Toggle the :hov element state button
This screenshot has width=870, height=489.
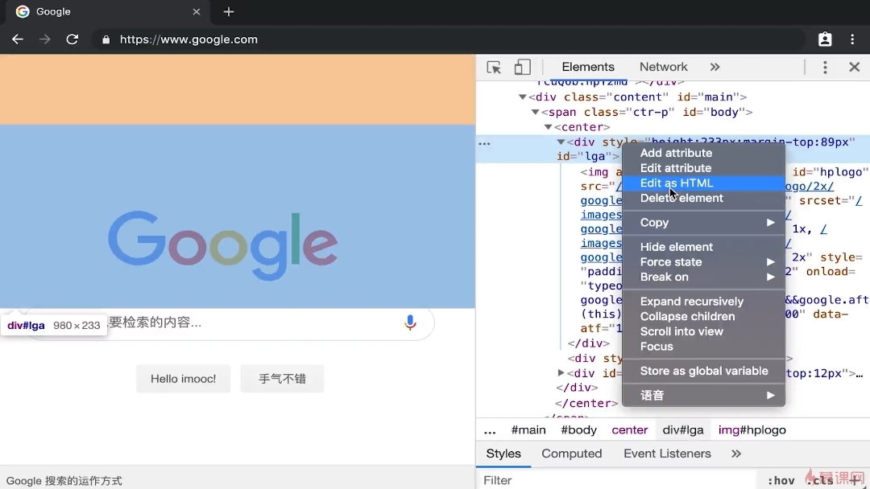pos(781,480)
